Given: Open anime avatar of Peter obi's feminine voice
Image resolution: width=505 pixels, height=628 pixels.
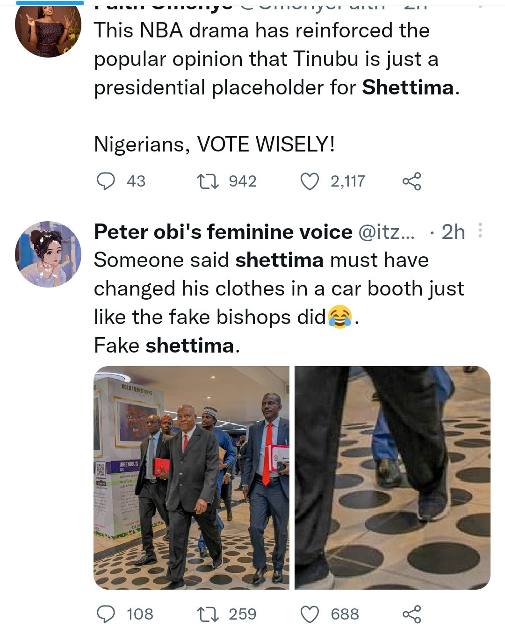Looking at the screenshot, I should point(48,254).
